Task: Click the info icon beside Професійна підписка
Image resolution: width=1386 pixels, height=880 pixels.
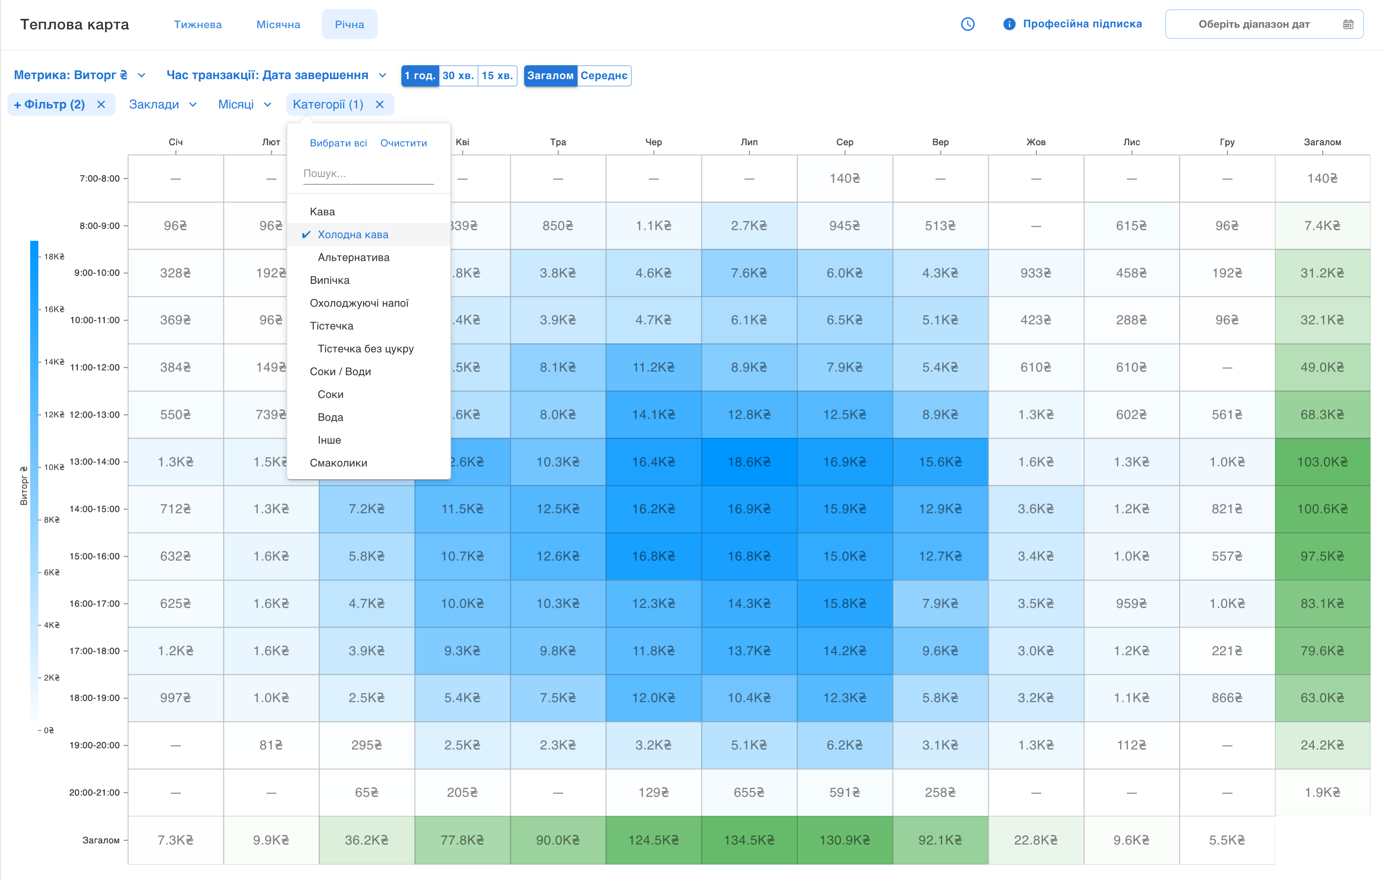Action: click(1008, 24)
